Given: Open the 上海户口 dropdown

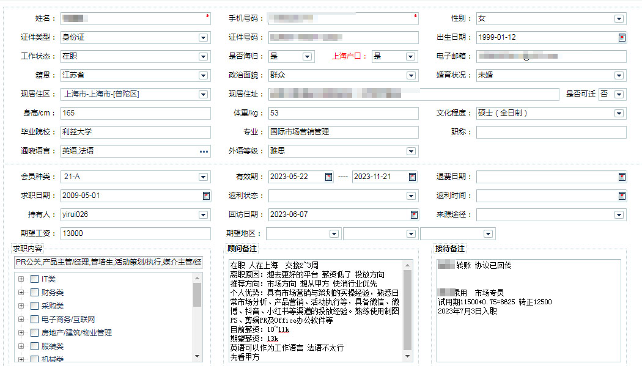Looking at the screenshot, I should (x=410, y=56).
